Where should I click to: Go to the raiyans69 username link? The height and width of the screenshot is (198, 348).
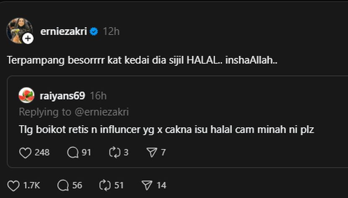click(62, 96)
